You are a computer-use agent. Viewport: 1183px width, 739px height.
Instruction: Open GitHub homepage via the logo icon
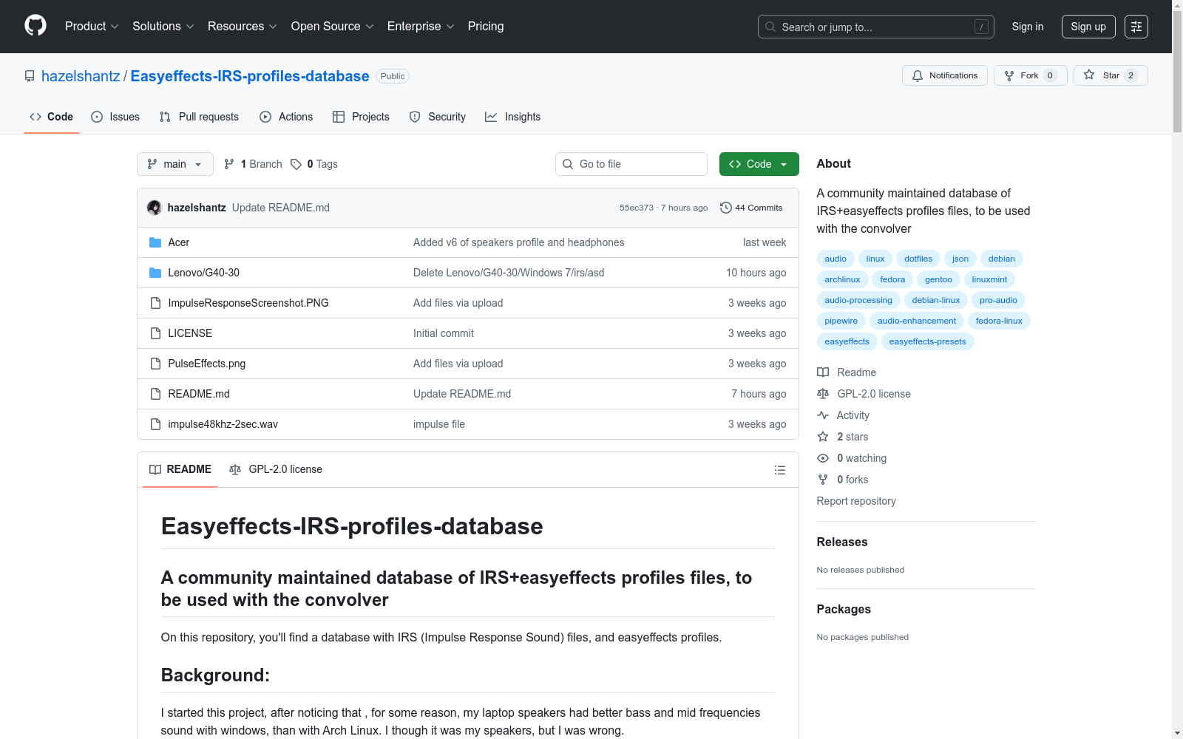[x=35, y=26]
